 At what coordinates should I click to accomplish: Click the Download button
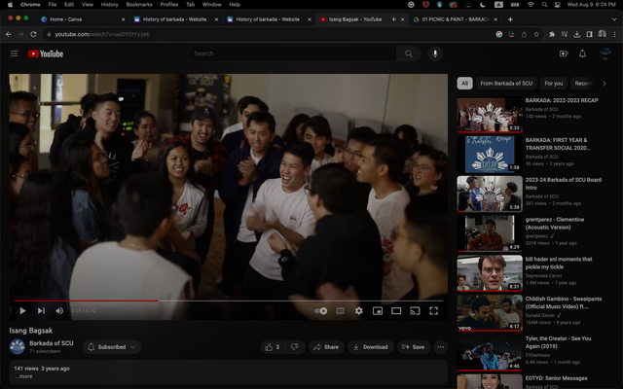(x=370, y=346)
